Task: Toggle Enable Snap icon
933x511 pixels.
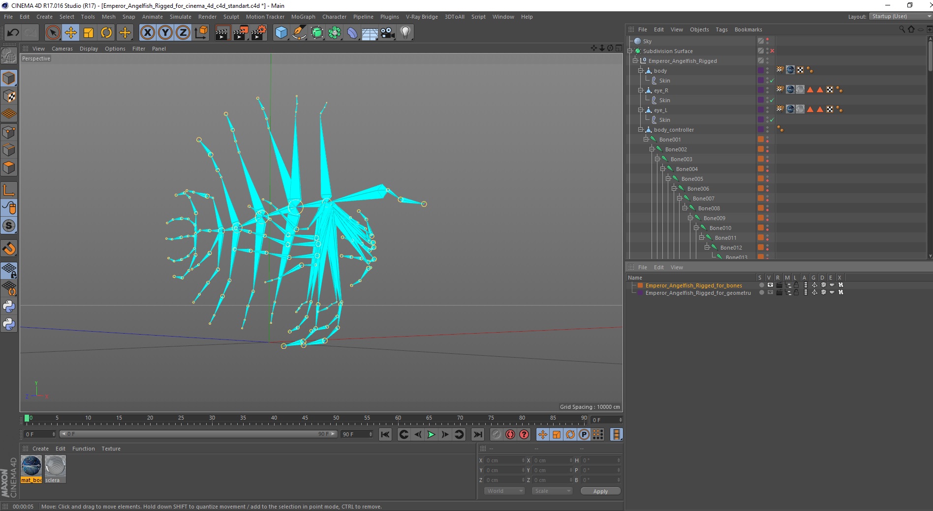Action: 9,249
